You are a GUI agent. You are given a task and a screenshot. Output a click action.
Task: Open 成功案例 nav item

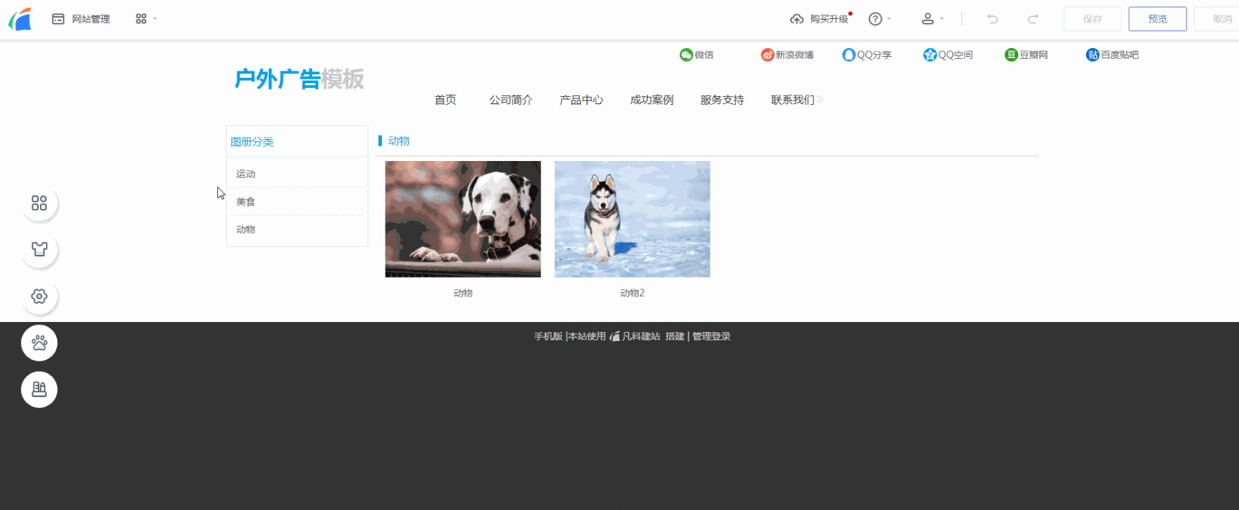(652, 100)
